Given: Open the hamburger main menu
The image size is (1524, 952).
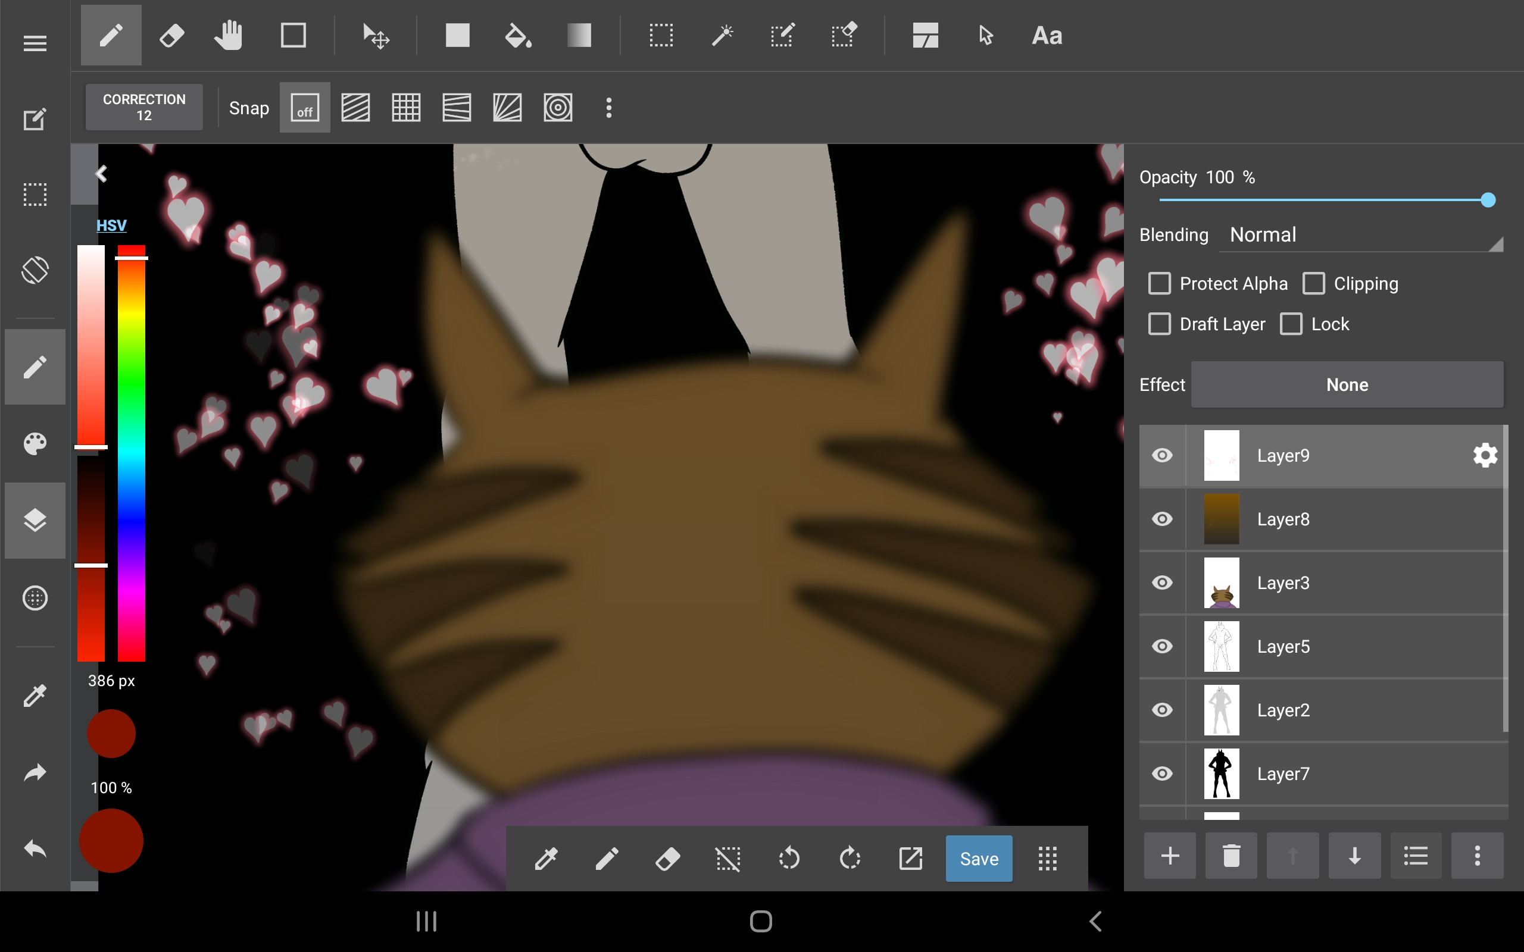Looking at the screenshot, I should (35, 43).
